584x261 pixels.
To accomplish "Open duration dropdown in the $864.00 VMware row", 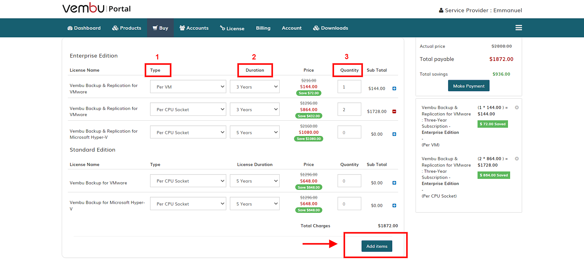I will (255, 109).
